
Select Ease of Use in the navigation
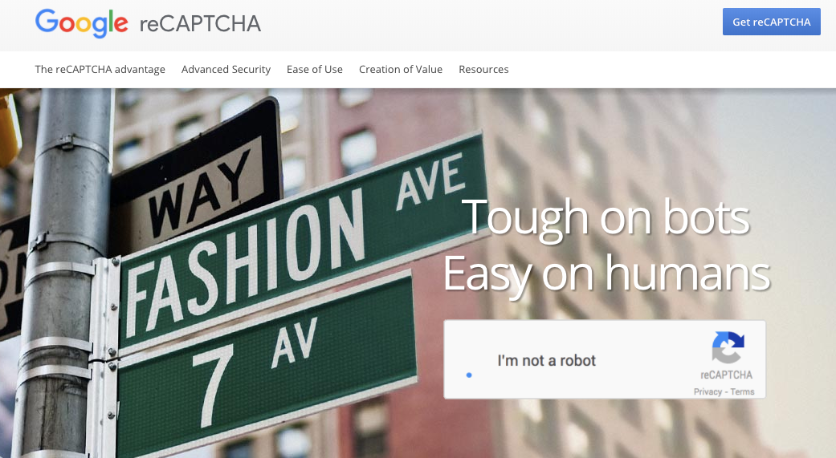315,69
